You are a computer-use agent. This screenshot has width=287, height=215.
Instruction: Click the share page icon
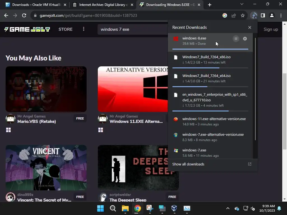tap(234, 16)
